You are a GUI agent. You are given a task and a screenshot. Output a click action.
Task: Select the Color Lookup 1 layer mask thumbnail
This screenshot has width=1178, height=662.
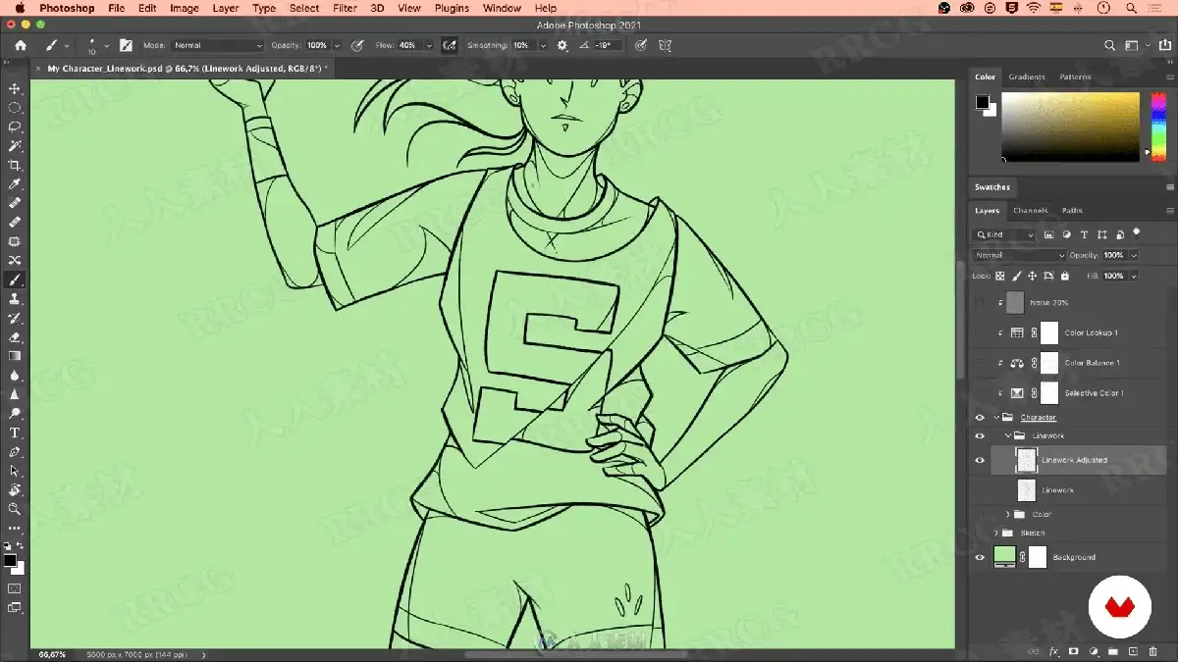pyautogui.click(x=1049, y=332)
